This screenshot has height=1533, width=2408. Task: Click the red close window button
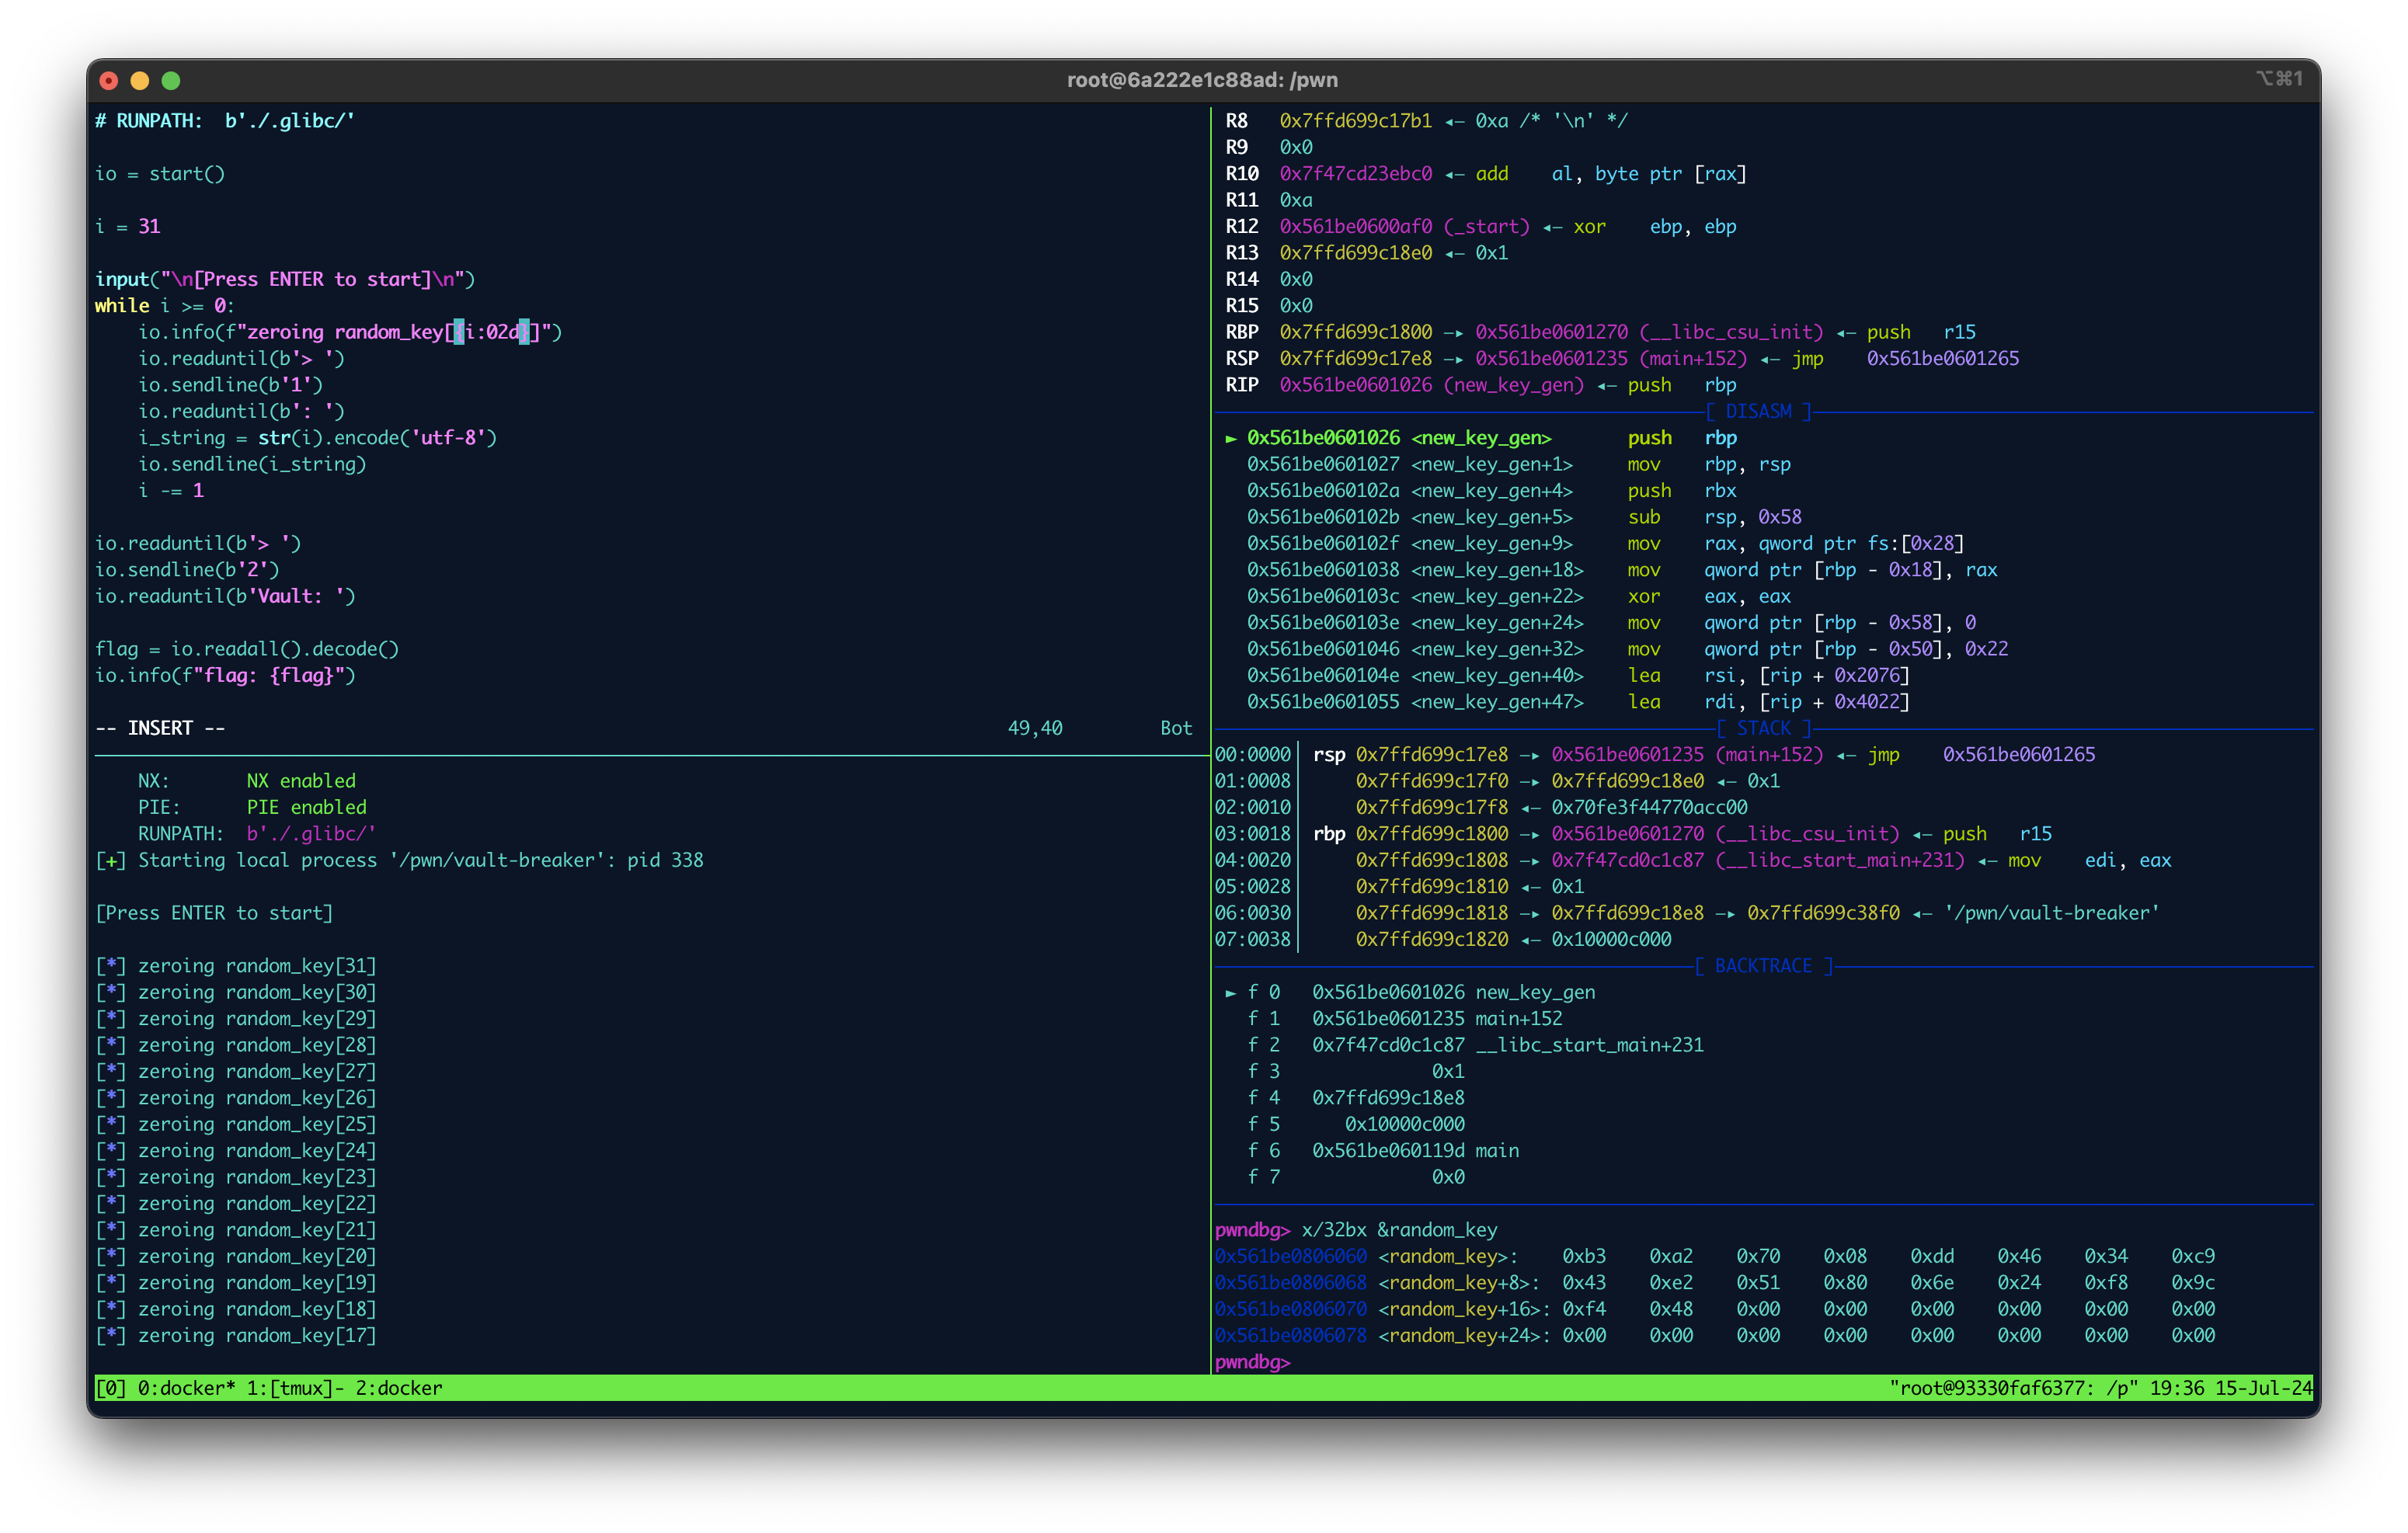(109, 80)
